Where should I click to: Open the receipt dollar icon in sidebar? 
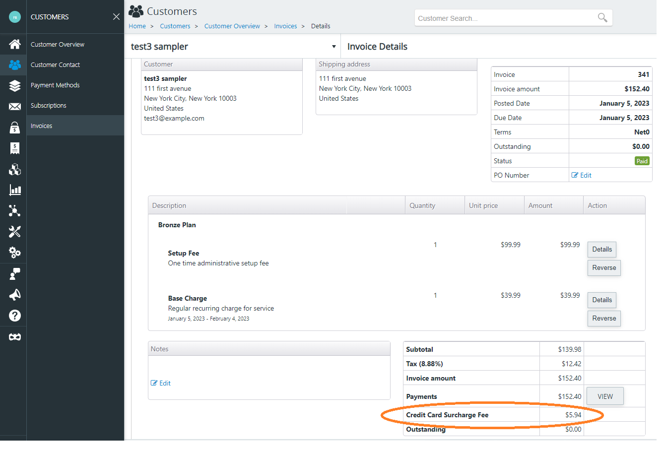point(15,148)
